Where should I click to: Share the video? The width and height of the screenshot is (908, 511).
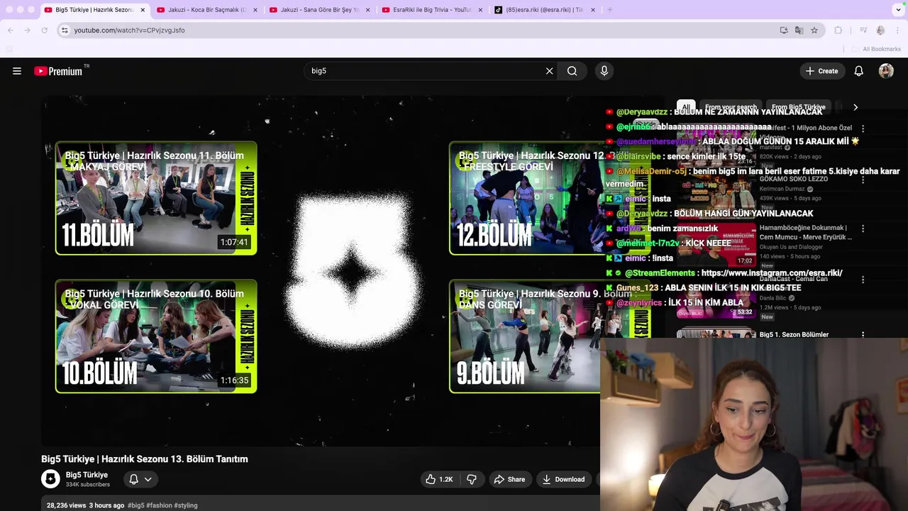pos(509,480)
